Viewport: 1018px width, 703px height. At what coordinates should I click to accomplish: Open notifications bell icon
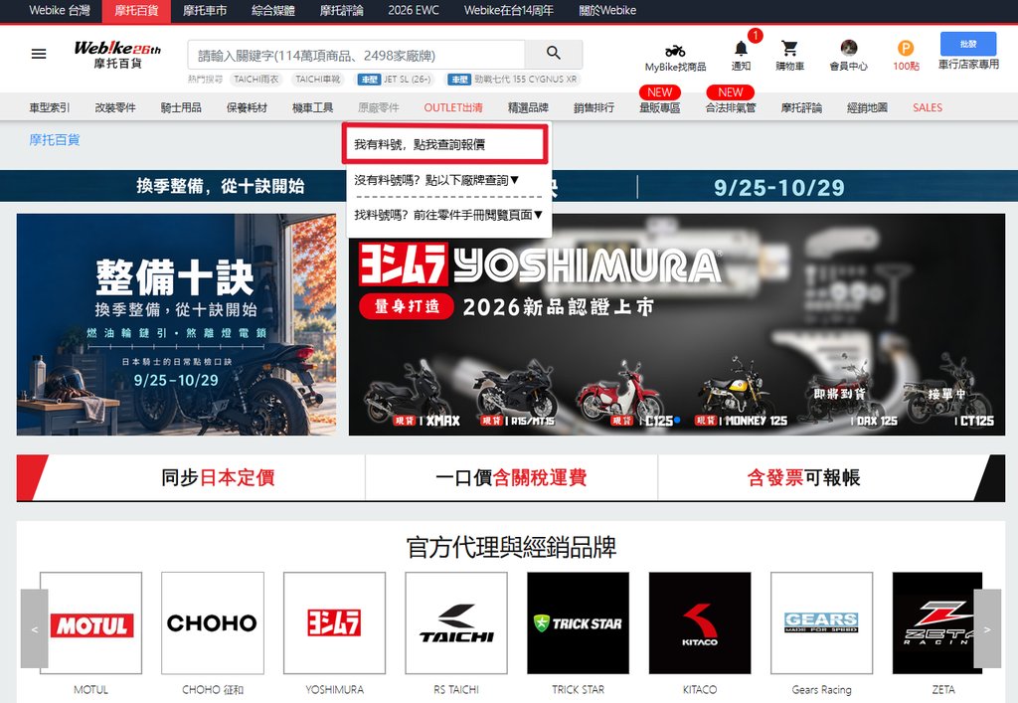pyautogui.click(x=741, y=49)
